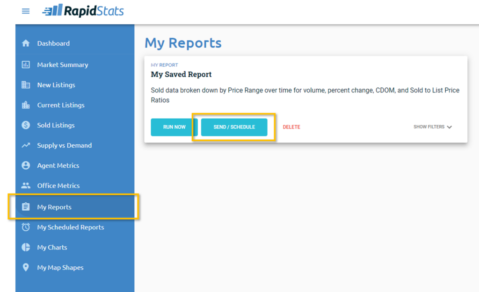The height and width of the screenshot is (292, 479).
Task: Go to the My Scheduled Reports page
Action: click(71, 228)
